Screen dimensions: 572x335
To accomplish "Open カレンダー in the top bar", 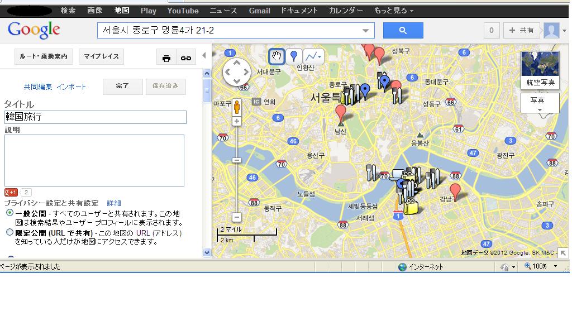I will tap(345, 11).
